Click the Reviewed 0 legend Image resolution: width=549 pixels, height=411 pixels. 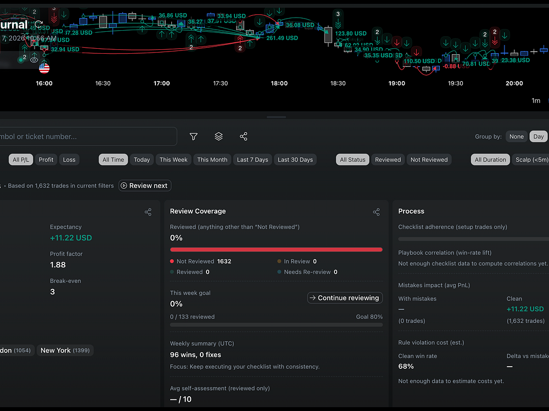point(190,272)
